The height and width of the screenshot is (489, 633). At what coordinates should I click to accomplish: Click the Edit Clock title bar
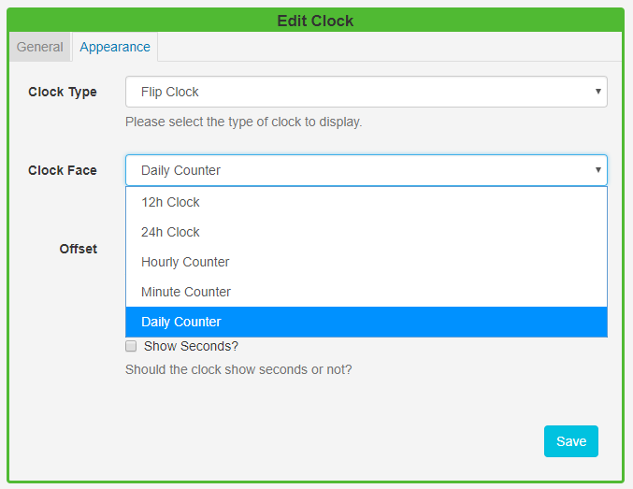click(316, 20)
